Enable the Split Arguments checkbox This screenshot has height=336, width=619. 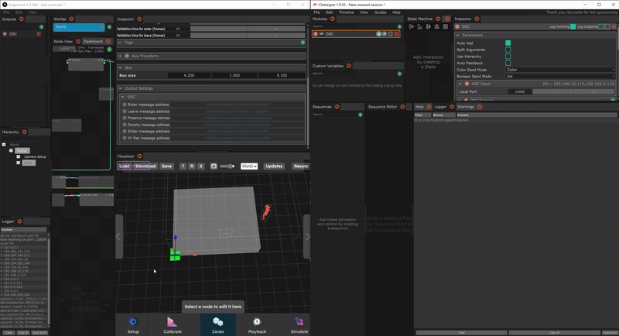[x=508, y=50]
